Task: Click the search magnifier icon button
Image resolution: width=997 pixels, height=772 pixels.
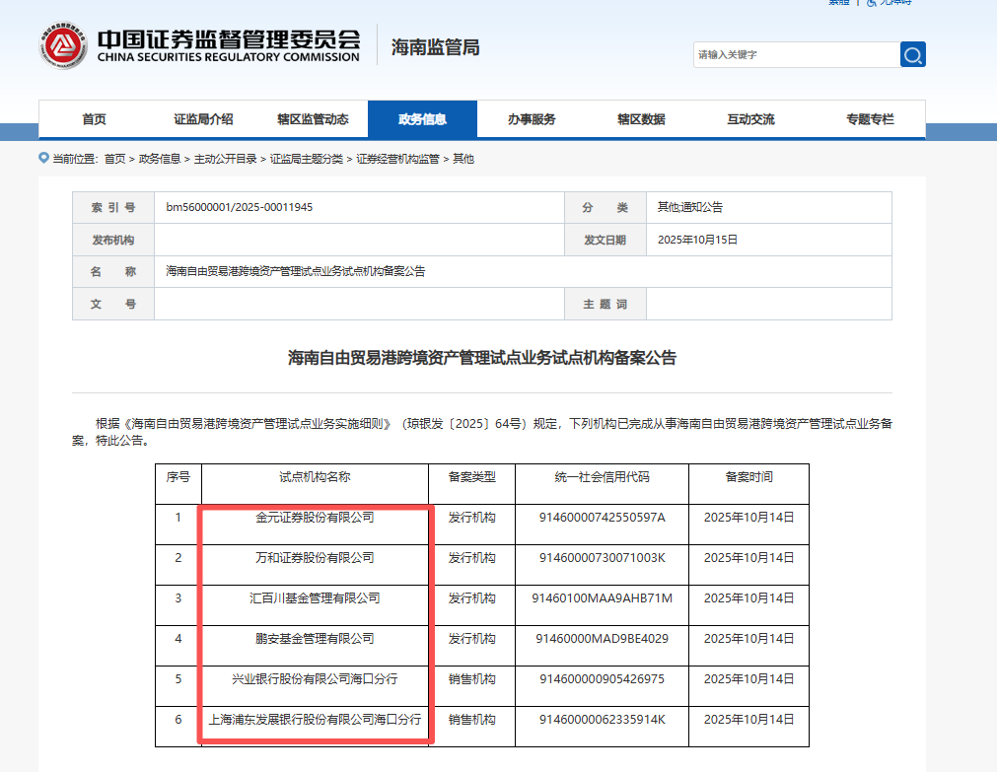Action: [x=912, y=54]
